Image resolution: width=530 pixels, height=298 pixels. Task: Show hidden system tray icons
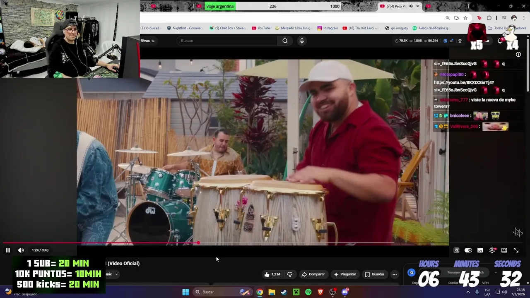(x=468, y=292)
